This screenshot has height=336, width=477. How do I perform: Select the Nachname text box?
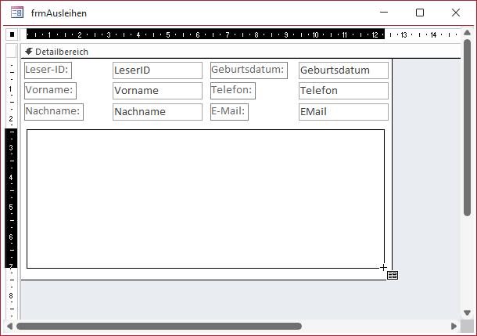point(157,112)
